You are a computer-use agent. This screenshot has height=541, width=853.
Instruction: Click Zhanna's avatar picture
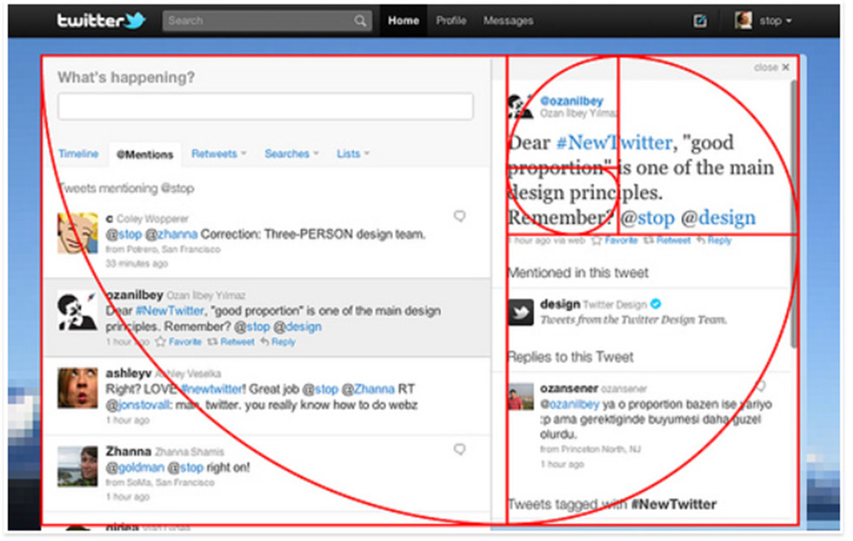78,466
